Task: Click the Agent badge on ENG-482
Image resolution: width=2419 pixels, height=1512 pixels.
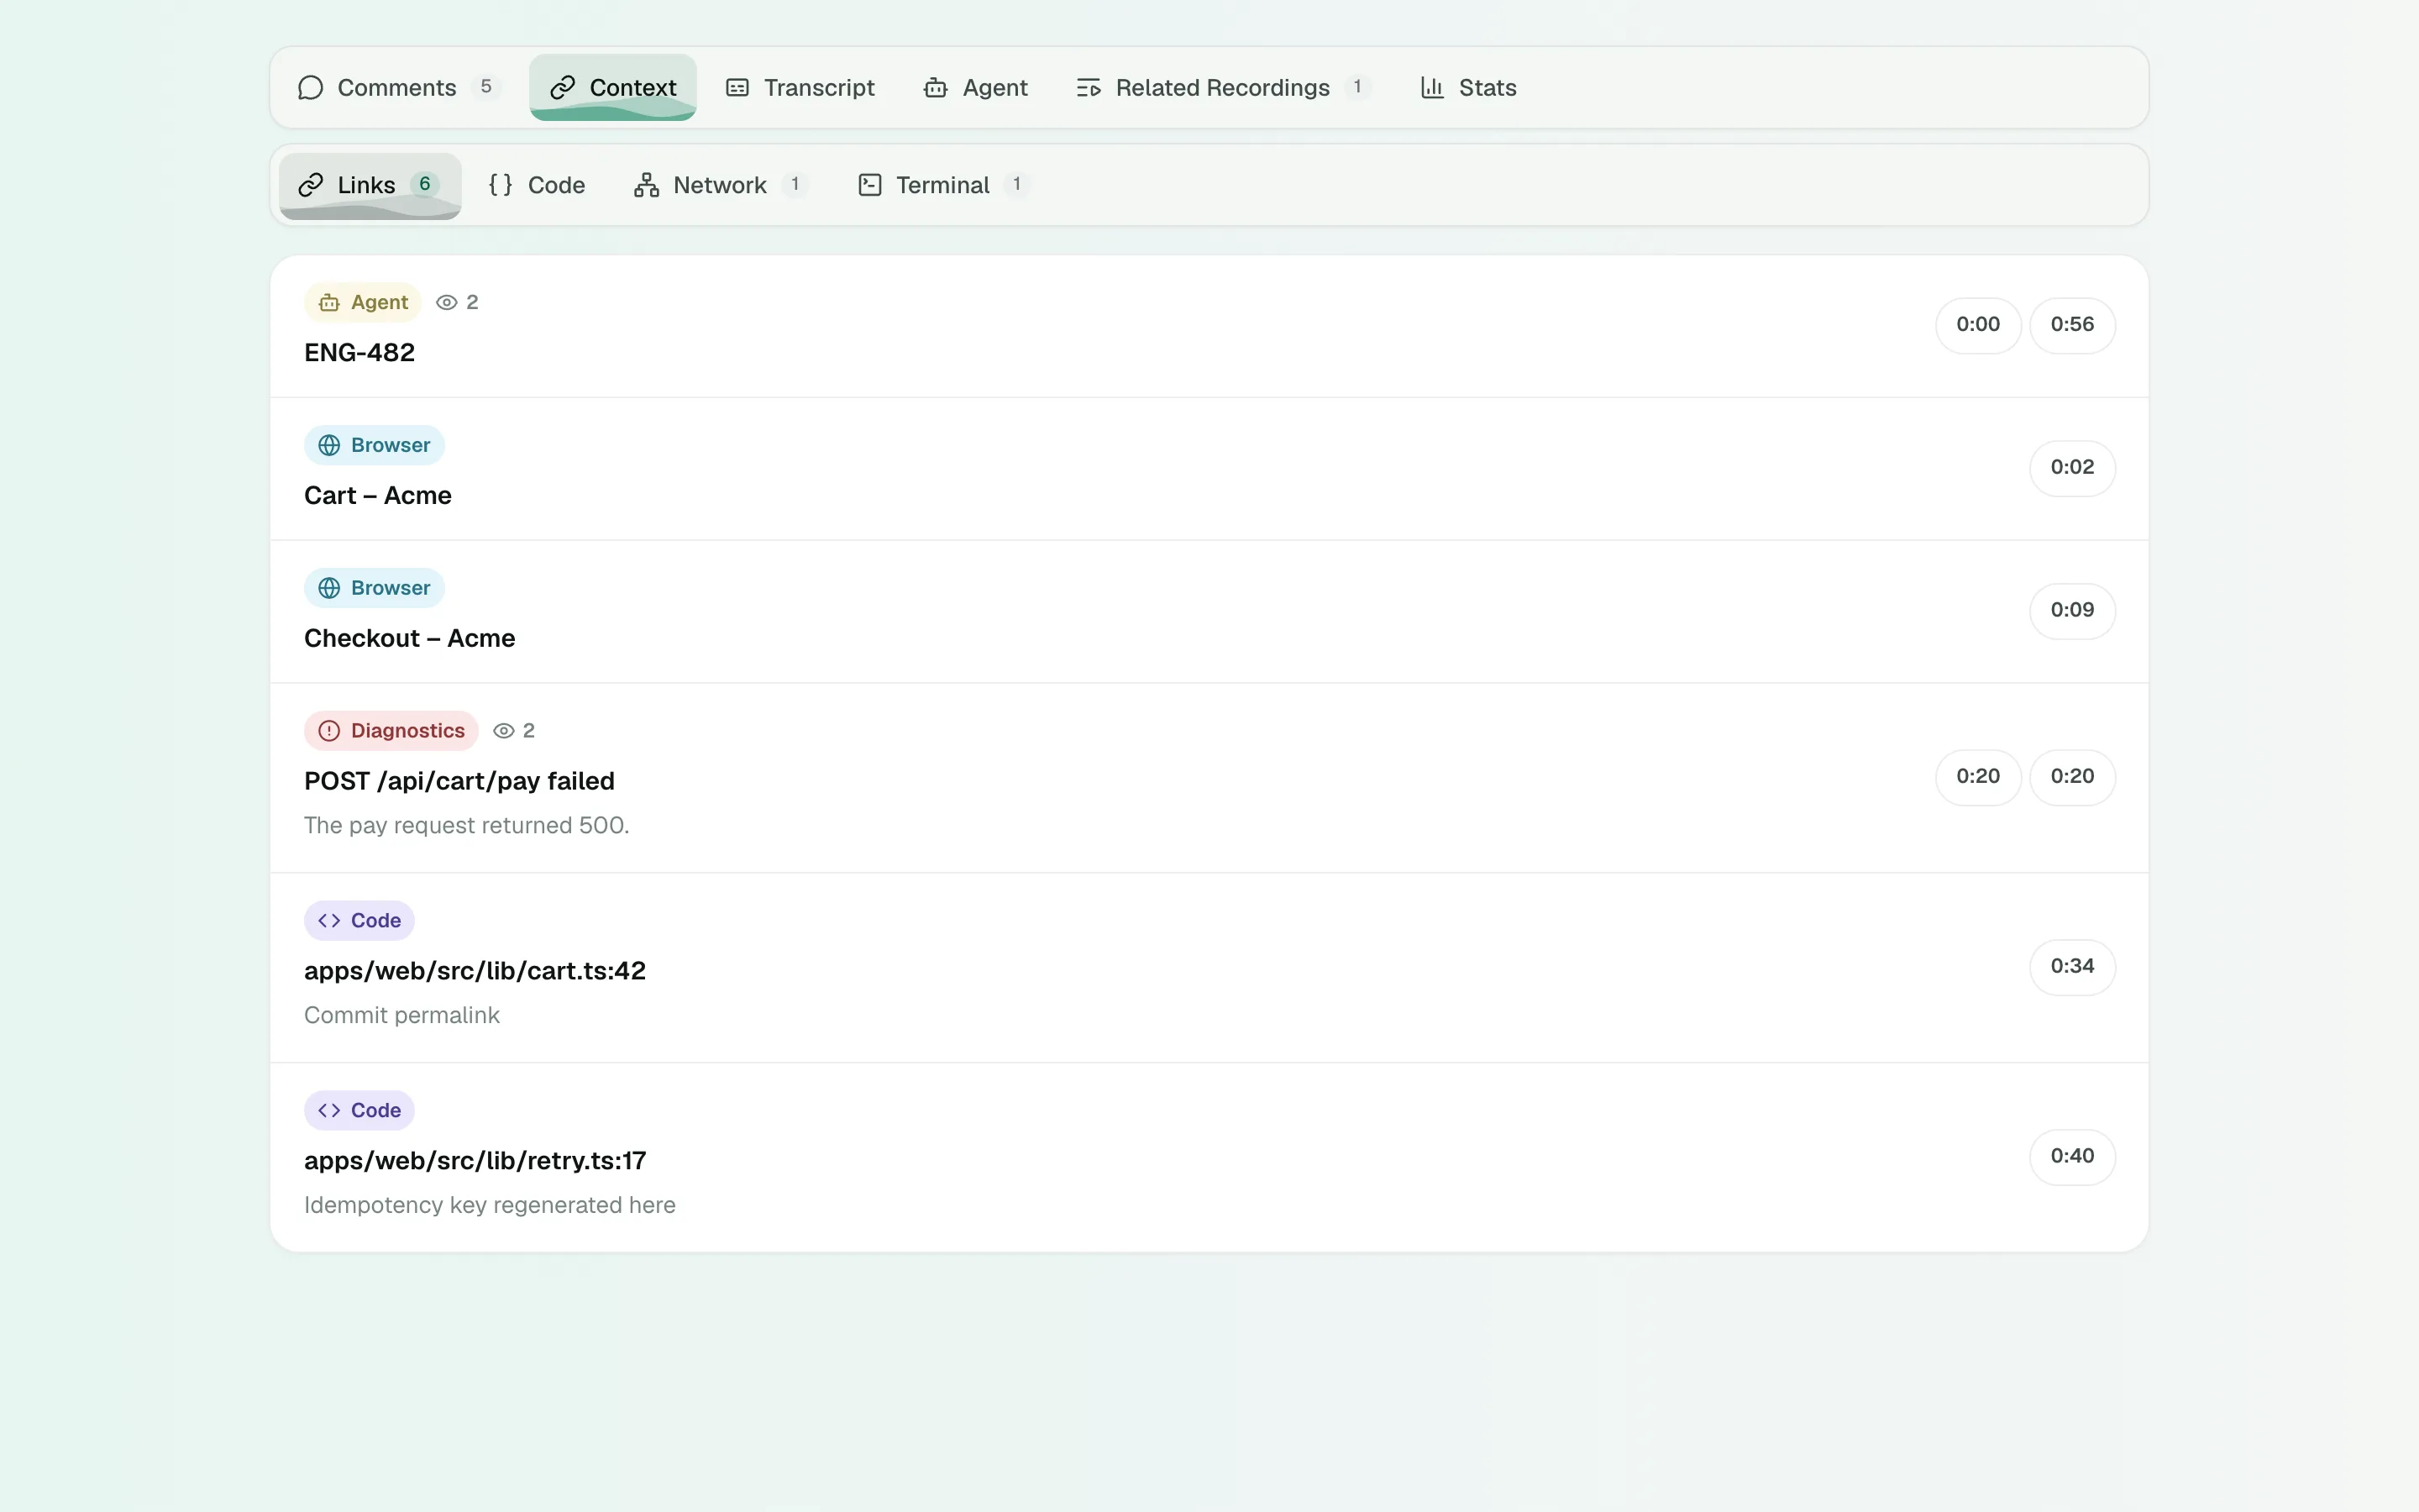Action: pyautogui.click(x=363, y=302)
